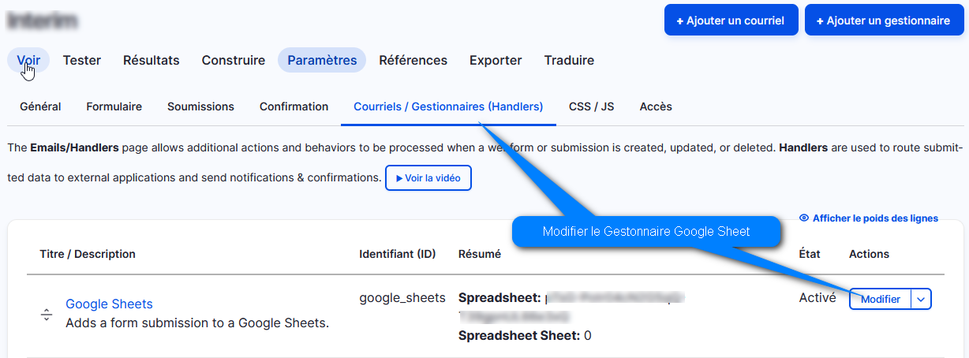
Task: Go to the Soumissions sub-tab
Action: point(200,106)
